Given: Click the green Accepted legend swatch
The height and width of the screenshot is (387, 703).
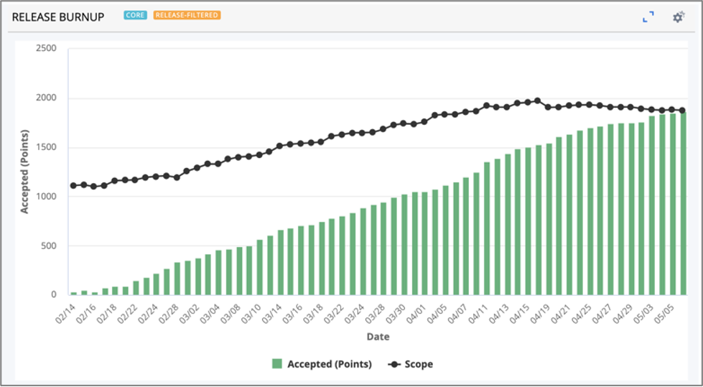Looking at the screenshot, I should tap(277, 364).
